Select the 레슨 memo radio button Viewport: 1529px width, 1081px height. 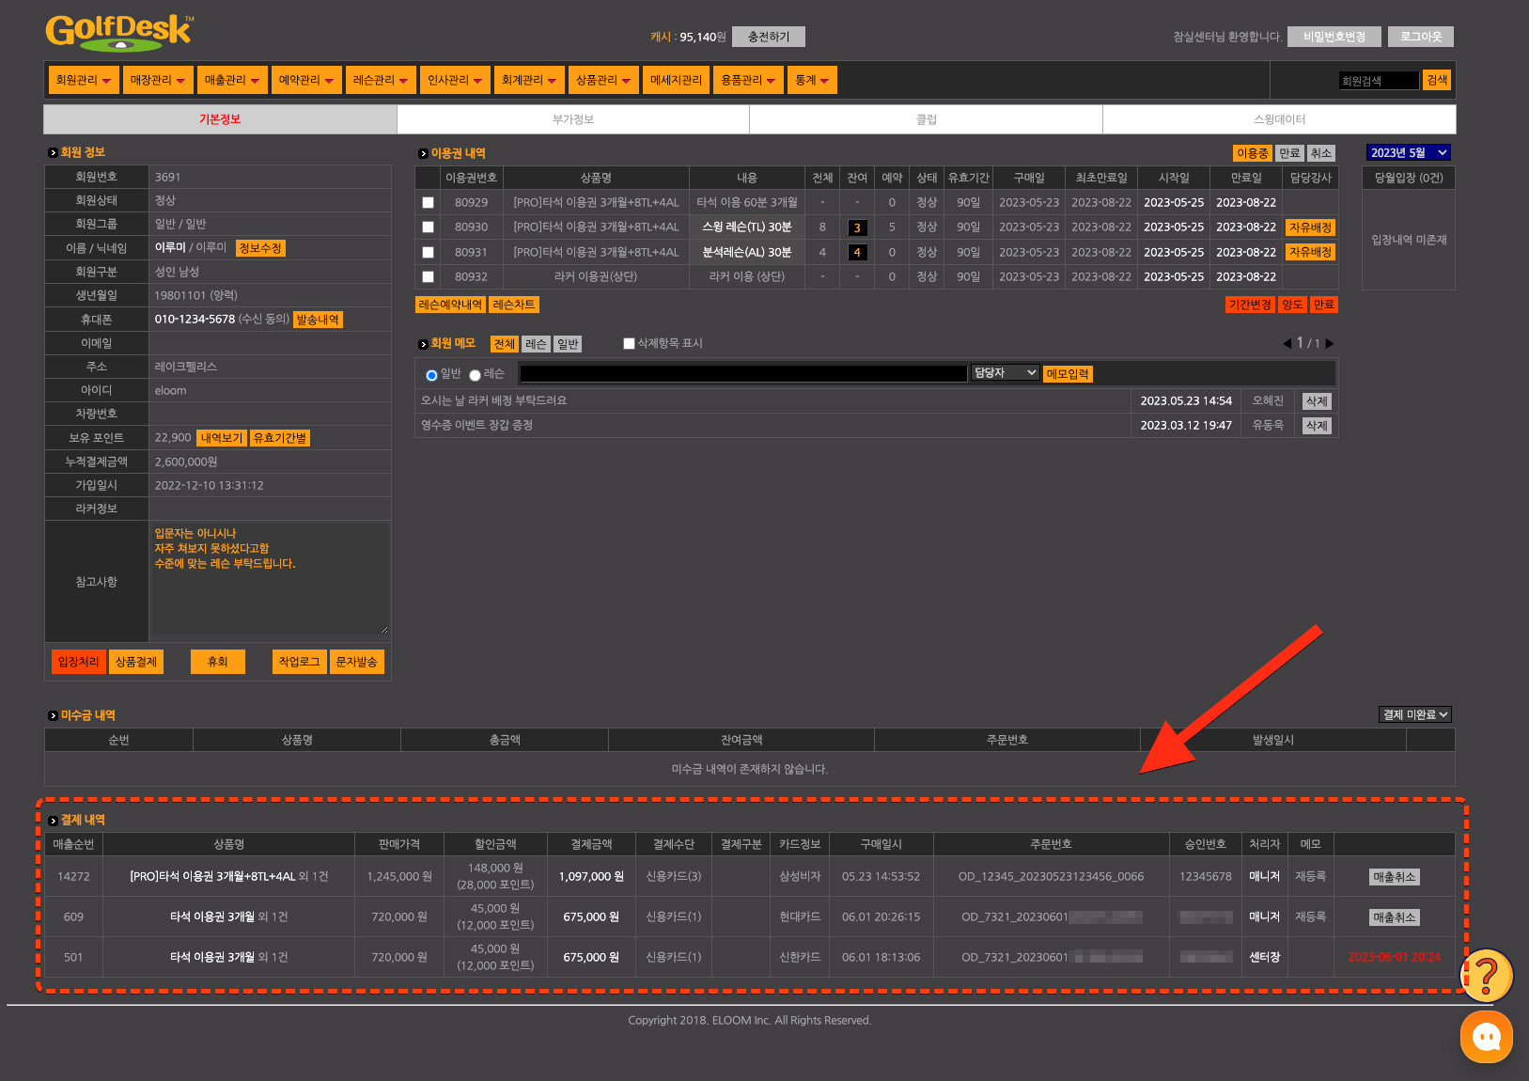pyautogui.click(x=476, y=375)
